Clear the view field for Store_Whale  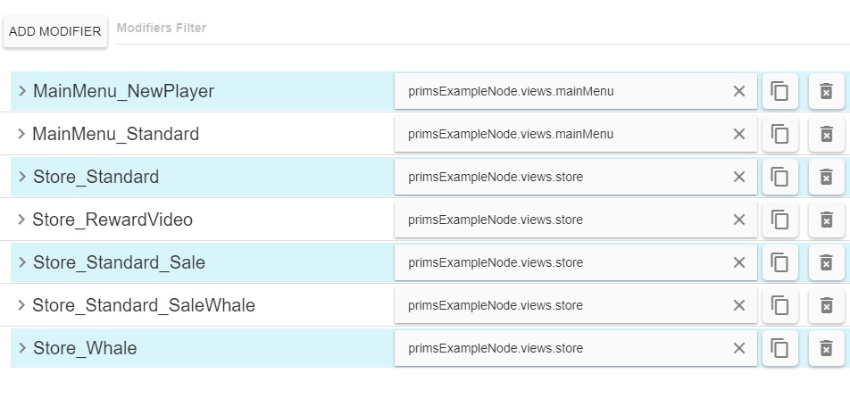(x=738, y=348)
